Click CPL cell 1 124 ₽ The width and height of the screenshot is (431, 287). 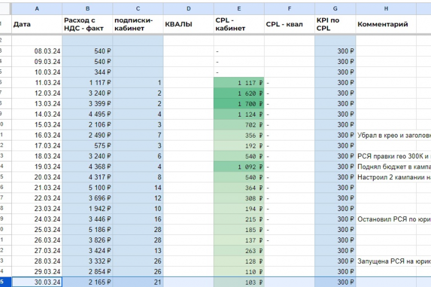pos(239,114)
